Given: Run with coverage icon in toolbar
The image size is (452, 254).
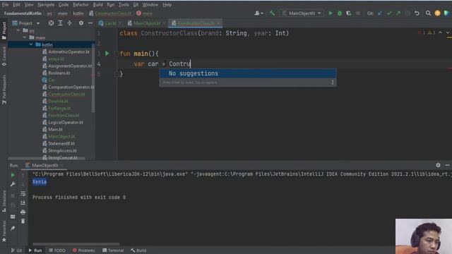Looking at the screenshot, I should (x=348, y=13).
